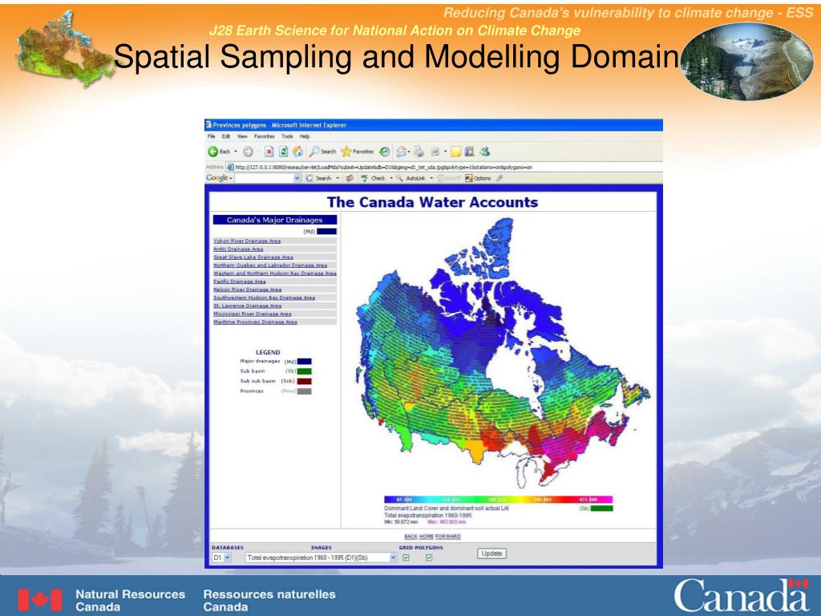Open browser History clock icon

point(384,152)
